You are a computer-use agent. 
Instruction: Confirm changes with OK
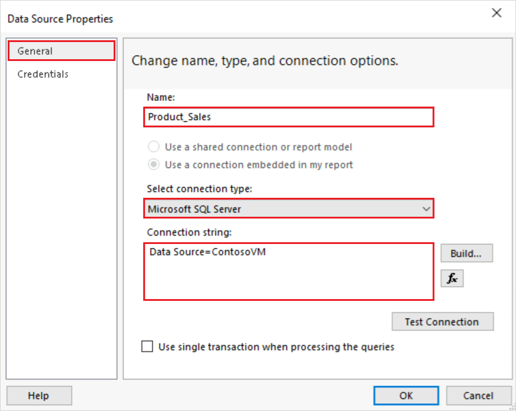(406, 395)
